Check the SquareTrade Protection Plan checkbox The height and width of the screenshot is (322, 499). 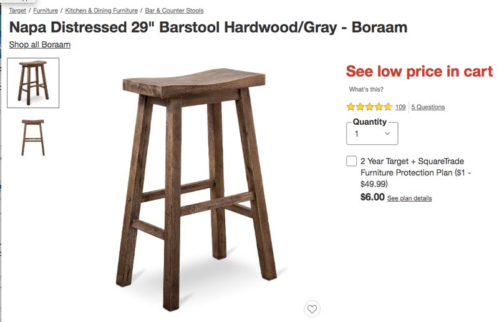(x=352, y=161)
